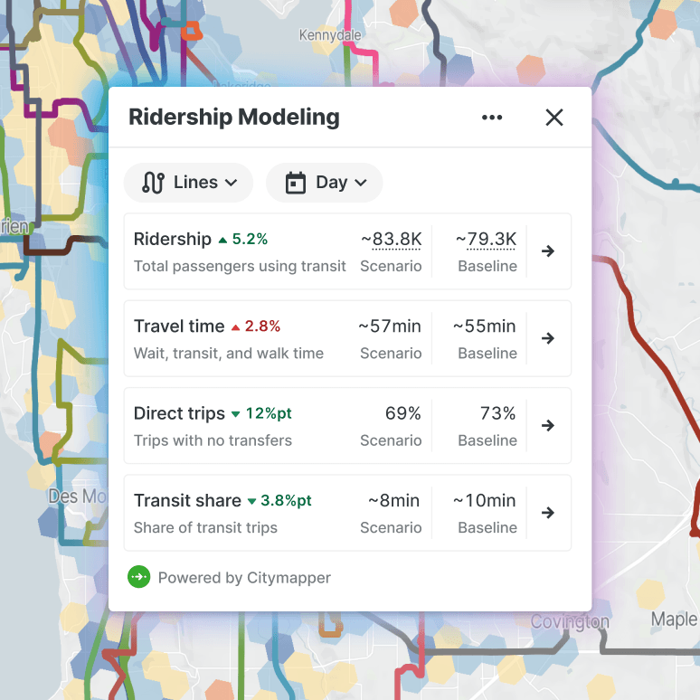Click Direct trips 12%pt decrease indicator

[x=261, y=414]
